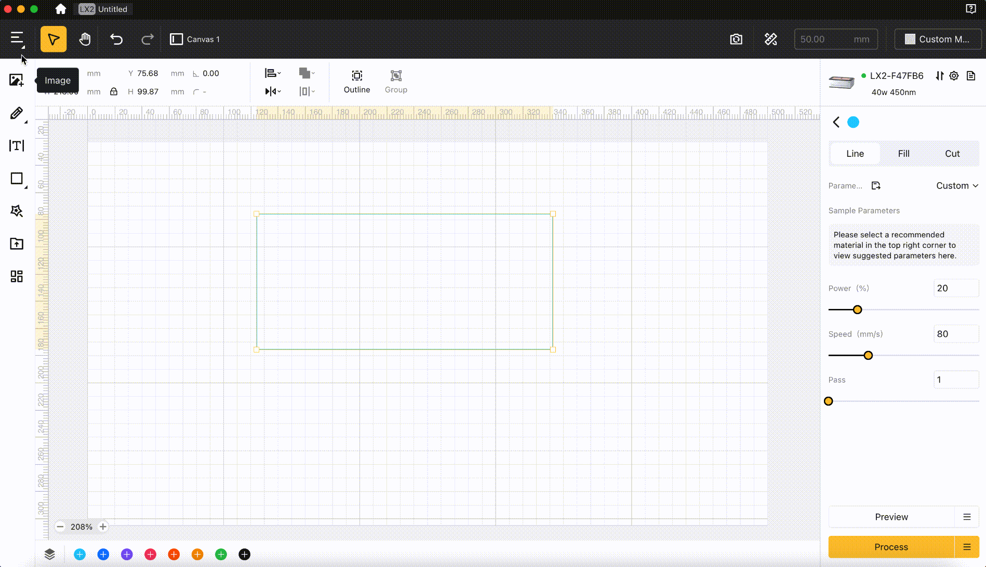Image resolution: width=986 pixels, height=567 pixels.
Task: Open the boolean combine dropdown
Action: click(307, 73)
